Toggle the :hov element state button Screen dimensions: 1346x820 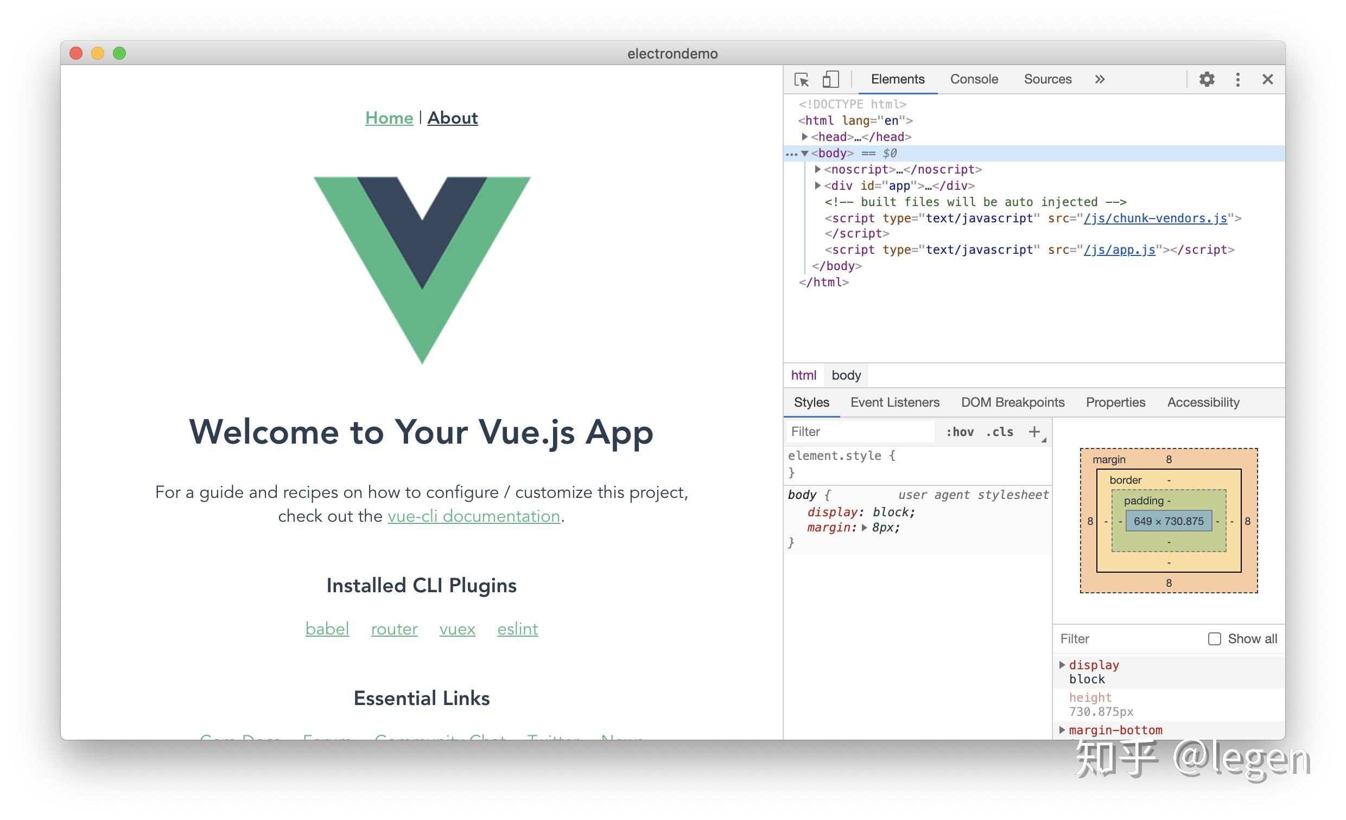(x=960, y=432)
